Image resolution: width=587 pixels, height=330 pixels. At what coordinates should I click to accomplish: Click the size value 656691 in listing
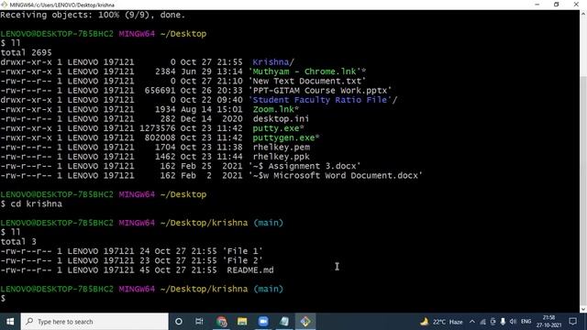coord(160,91)
